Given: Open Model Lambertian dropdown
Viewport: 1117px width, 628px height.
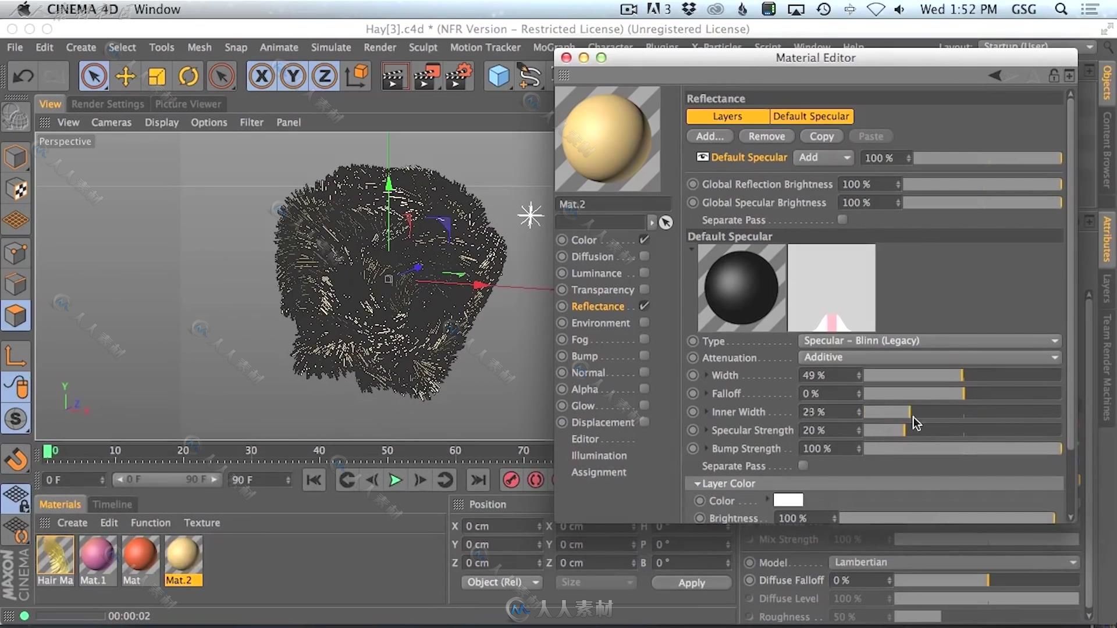Looking at the screenshot, I should [954, 562].
